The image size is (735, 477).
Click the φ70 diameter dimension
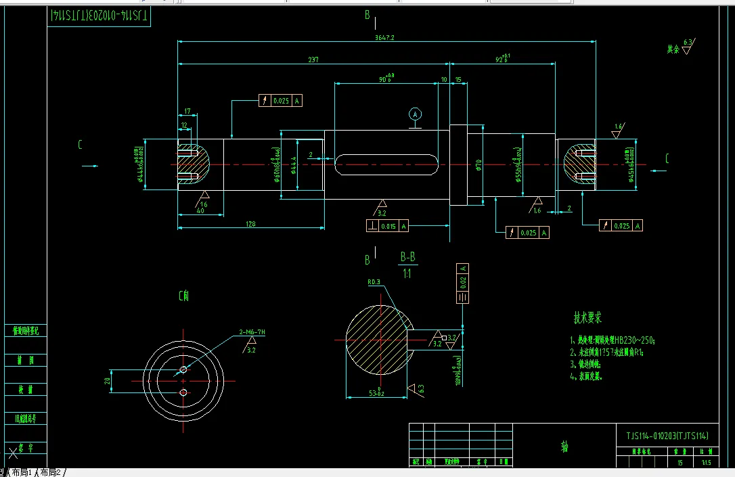pos(478,165)
